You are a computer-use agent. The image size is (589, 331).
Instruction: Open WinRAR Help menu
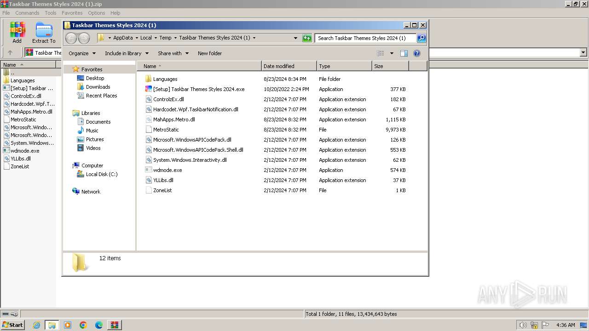(x=115, y=13)
